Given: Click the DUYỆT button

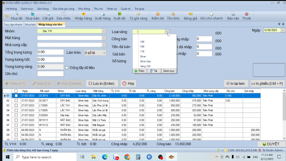Looking at the screenshot, I should click(x=271, y=144).
